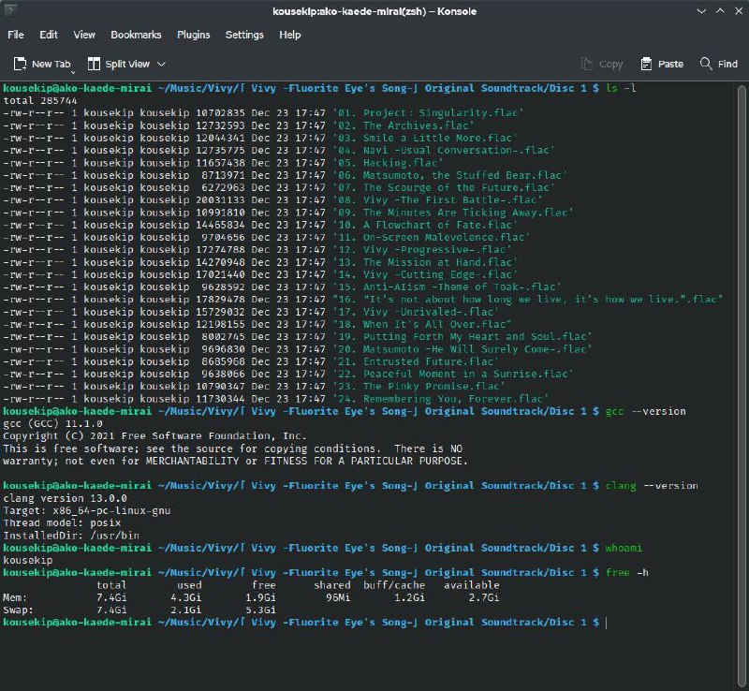Viewport: 749px width, 691px height.
Task: Click '22. Peaceful Moment in a Sunrise.flac'
Action: [453, 375]
